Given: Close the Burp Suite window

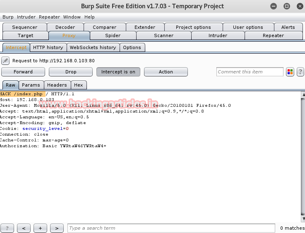Looking at the screenshot, I should click(x=300, y=6).
